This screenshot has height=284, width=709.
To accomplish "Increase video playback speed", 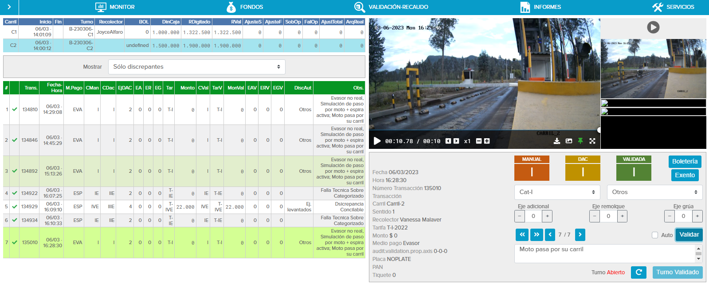I will pyautogui.click(x=487, y=141).
